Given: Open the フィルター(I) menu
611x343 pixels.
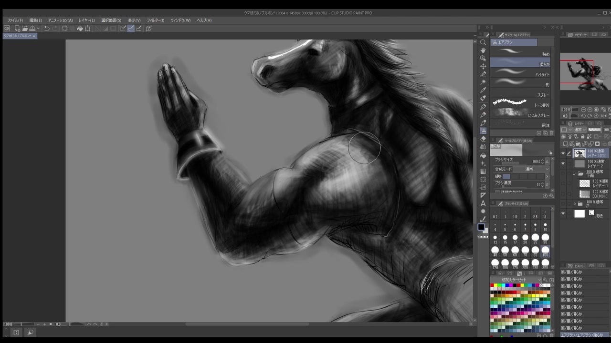Looking at the screenshot, I should point(155,20).
